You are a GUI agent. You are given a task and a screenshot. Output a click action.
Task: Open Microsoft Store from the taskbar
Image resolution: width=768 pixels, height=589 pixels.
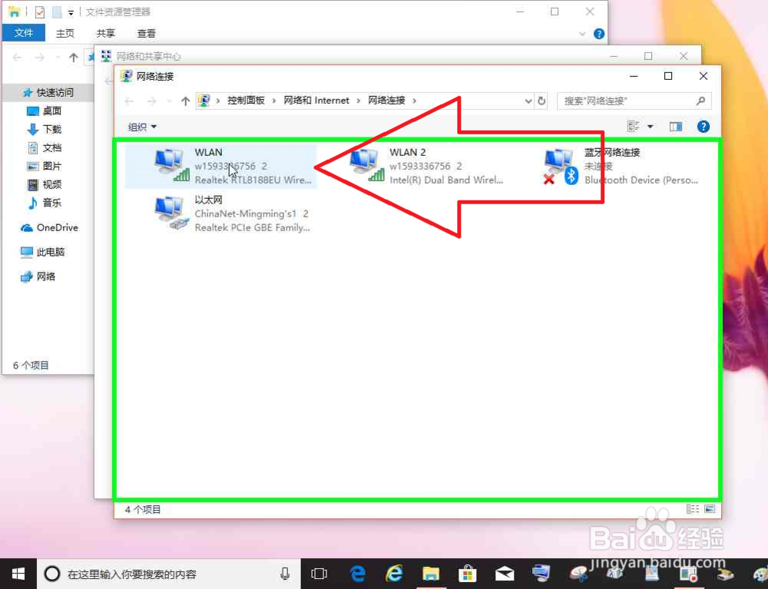468,573
